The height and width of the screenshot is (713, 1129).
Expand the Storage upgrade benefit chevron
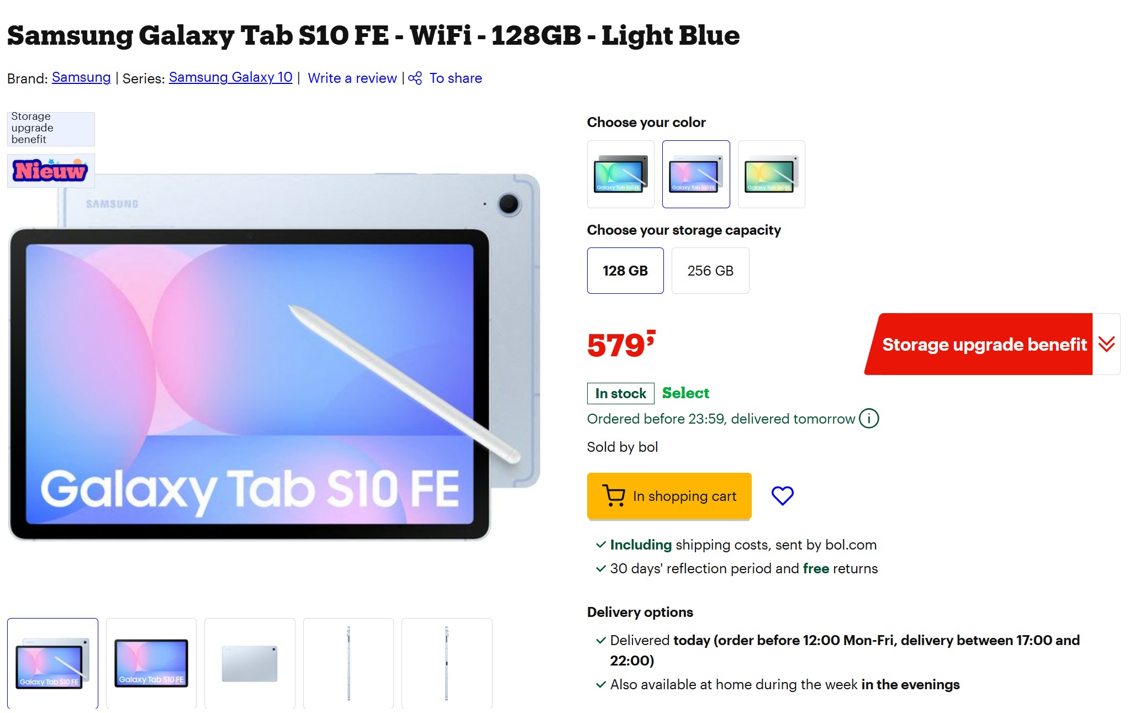pos(1106,344)
